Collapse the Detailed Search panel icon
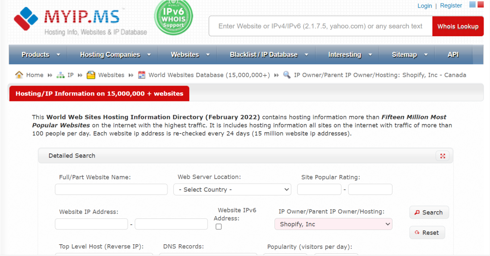This screenshot has height=256, width=490. 442,156
